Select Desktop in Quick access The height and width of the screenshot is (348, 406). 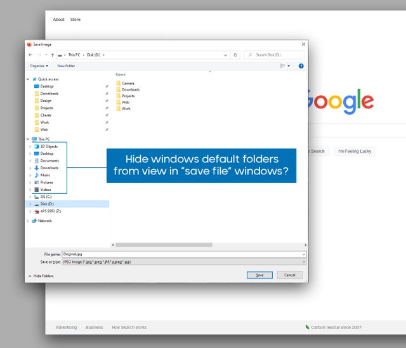46,86
